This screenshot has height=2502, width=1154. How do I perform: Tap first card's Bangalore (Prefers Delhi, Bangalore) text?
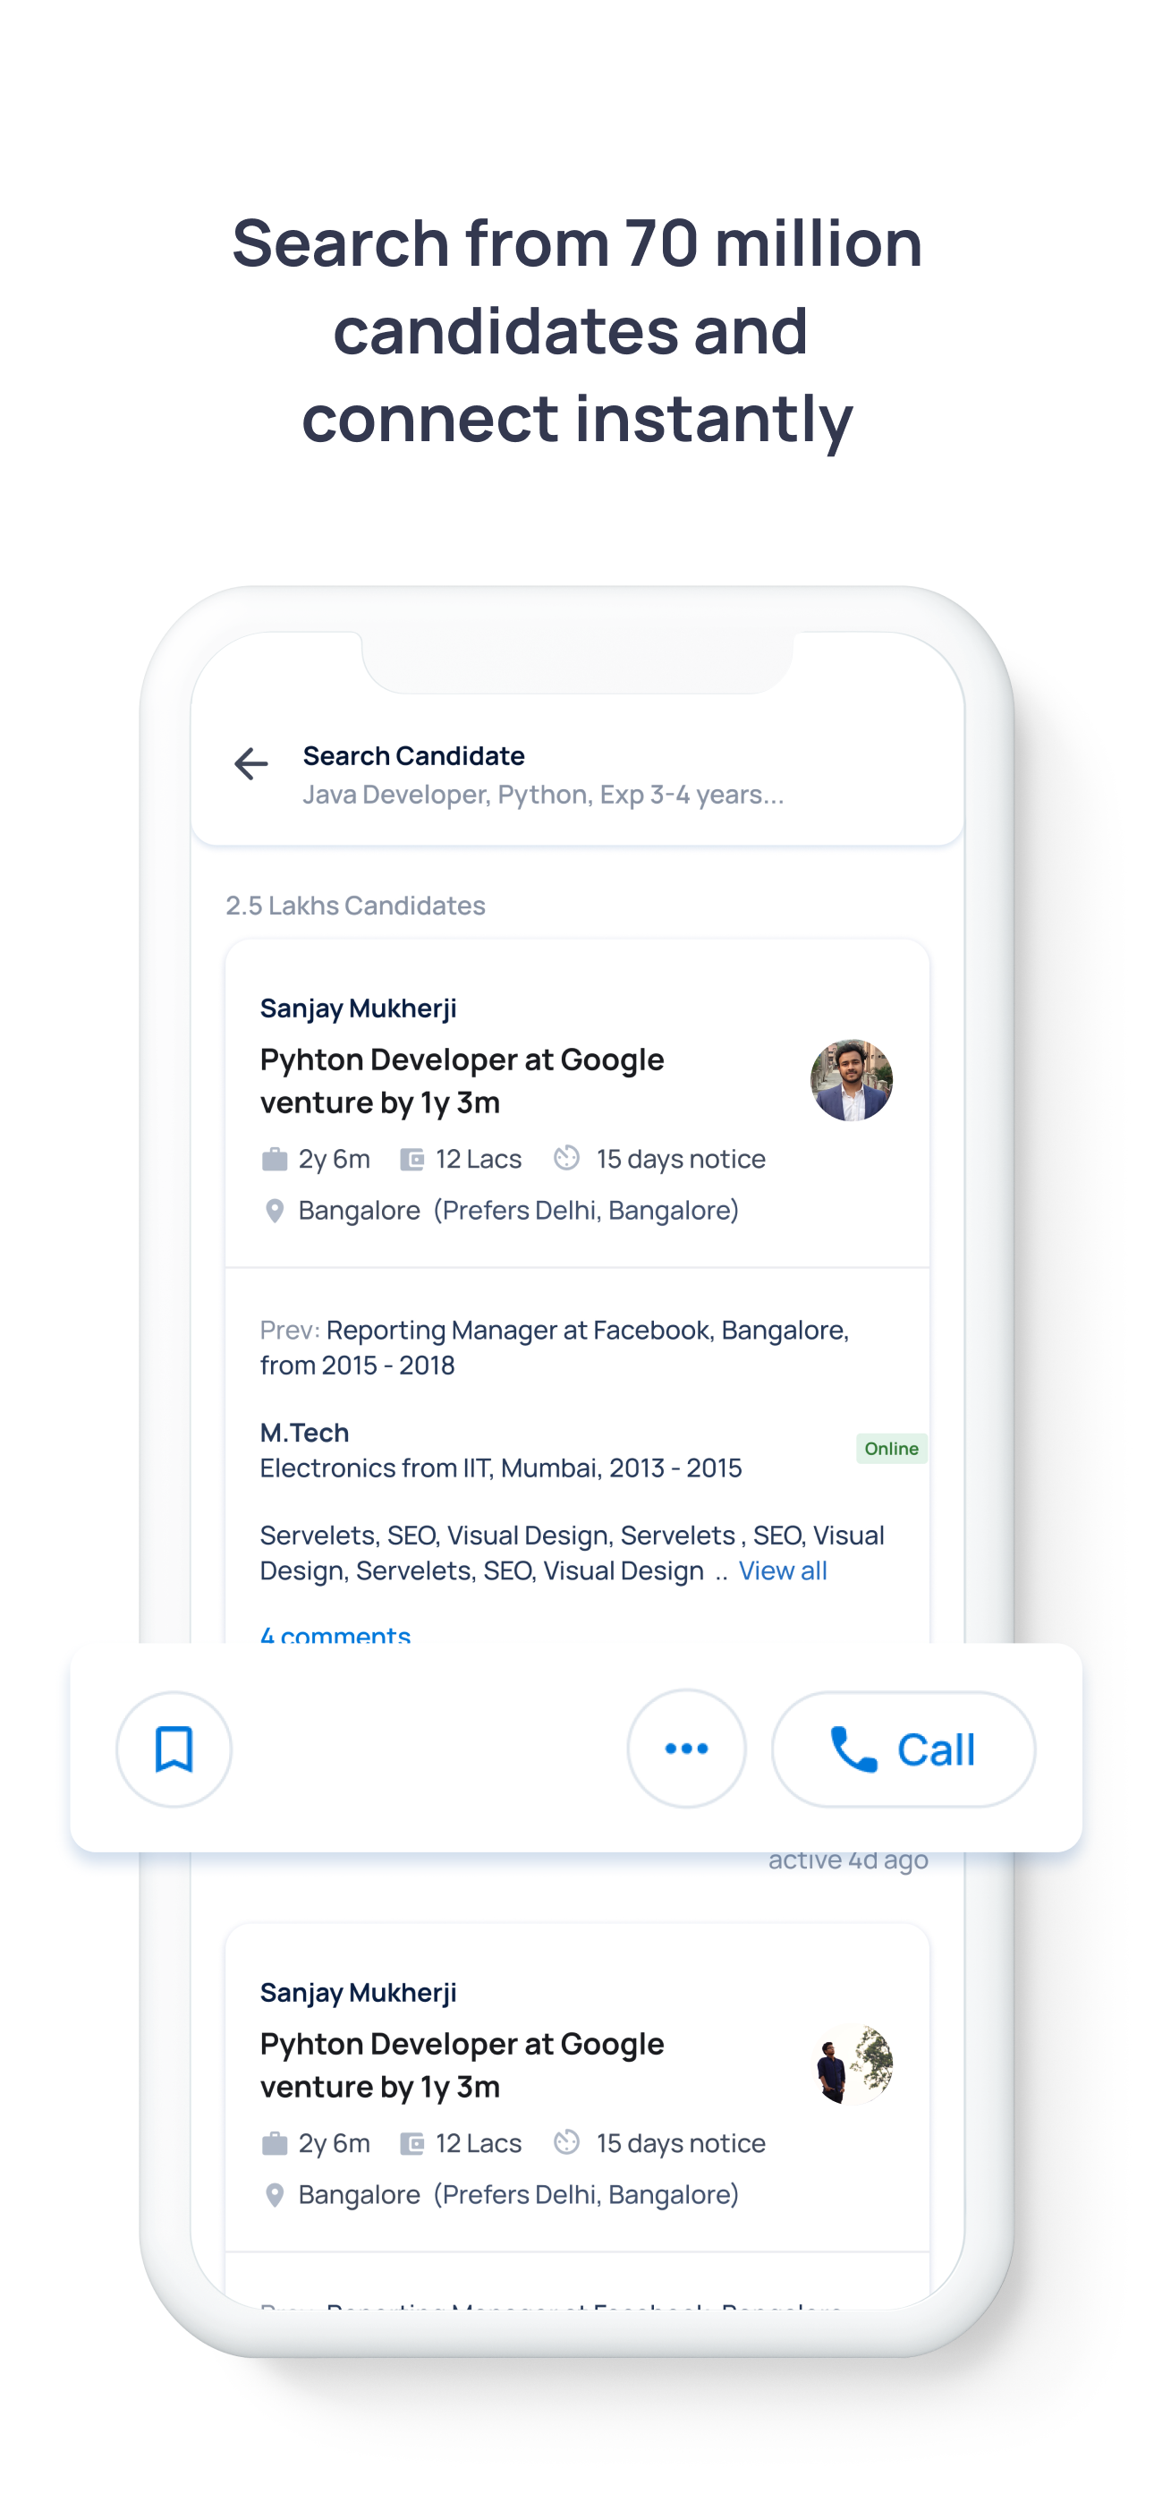tap(518, 1210)
